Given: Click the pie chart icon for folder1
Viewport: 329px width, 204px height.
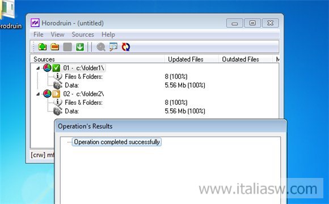Looking at the screenshot, I should [x=47, y=68].
